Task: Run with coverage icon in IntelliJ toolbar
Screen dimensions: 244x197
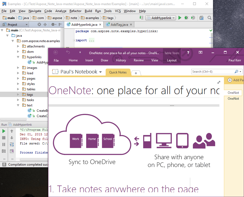Action: [193, 18]
